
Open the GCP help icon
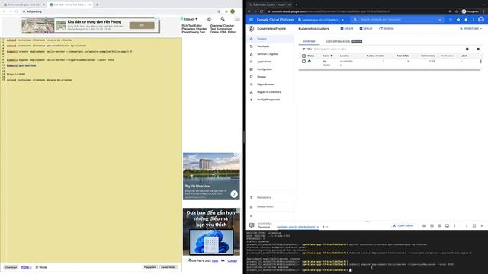coord(458,20)
